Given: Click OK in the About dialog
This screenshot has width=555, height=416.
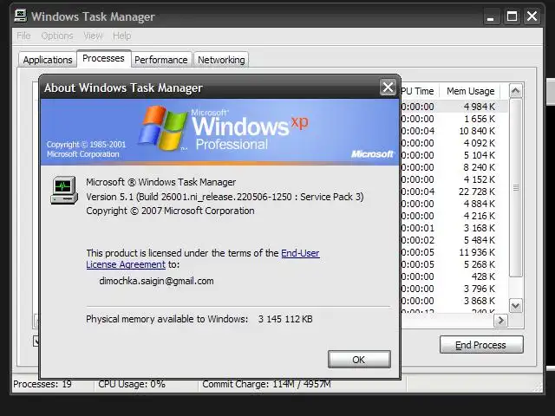Looking at the screenshot, I should [359, 360].
